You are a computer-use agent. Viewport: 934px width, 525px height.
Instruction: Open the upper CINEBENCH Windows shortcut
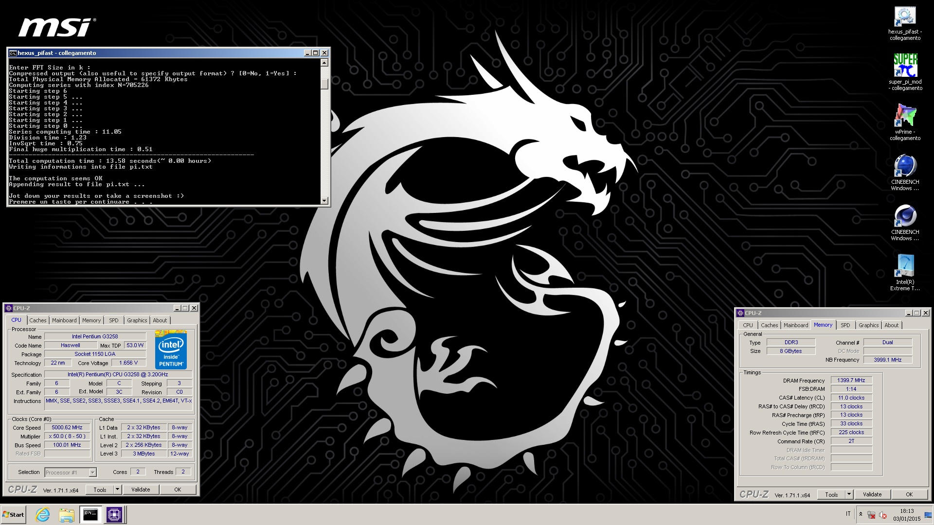tap(905, 173)
